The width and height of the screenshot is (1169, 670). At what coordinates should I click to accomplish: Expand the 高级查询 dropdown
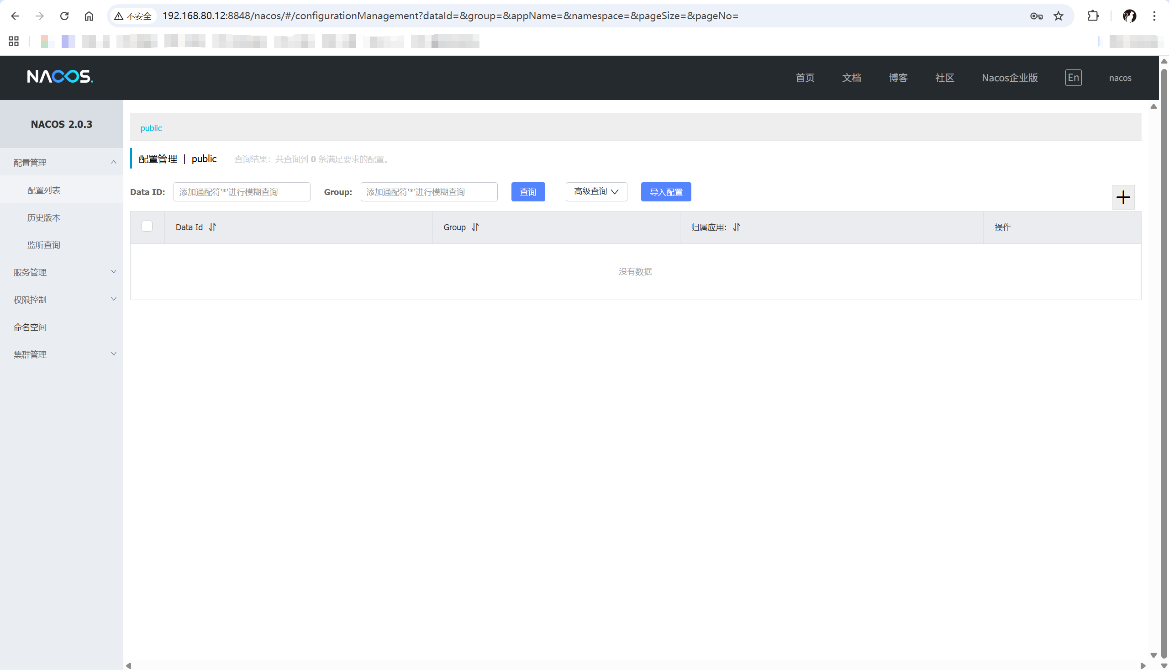pos(596,191)
